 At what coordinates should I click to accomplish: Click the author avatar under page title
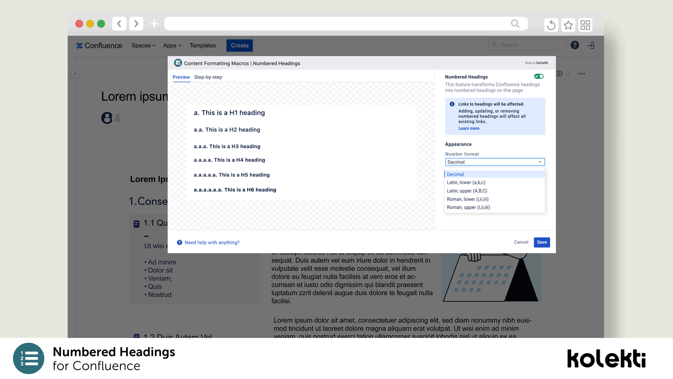click(107, 118)
